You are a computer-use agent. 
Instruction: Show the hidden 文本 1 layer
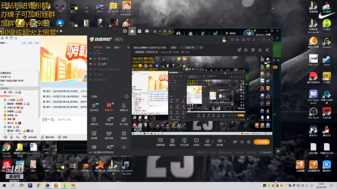coord(91,74)
